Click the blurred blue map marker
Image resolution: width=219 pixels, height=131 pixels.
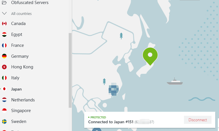click(x=114, y=89)
